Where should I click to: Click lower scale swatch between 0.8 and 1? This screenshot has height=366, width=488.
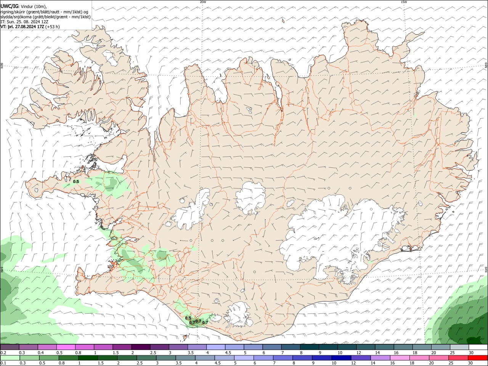coord(69,358)
